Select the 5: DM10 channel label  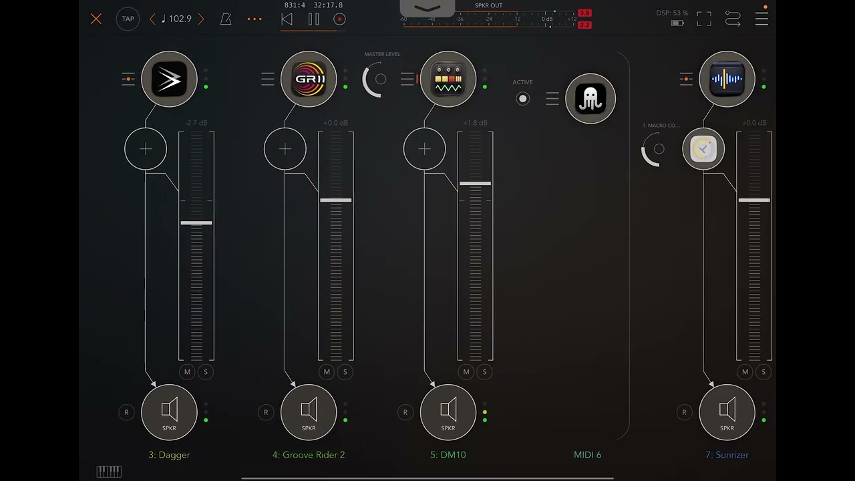(x=448, y=455)
